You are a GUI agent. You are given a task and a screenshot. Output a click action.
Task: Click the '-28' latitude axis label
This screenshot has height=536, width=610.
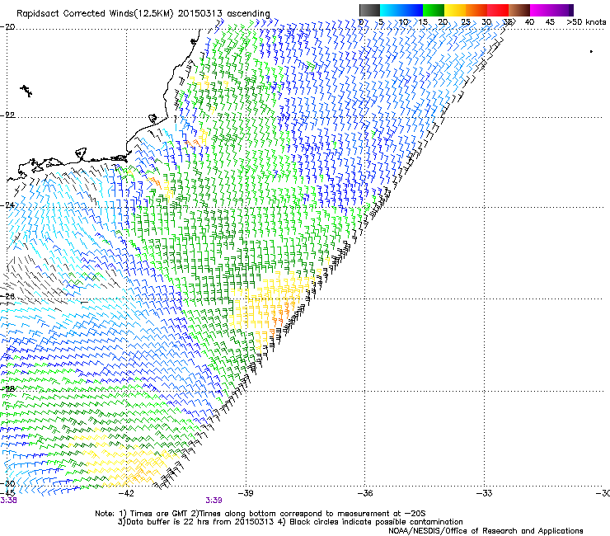7,388
